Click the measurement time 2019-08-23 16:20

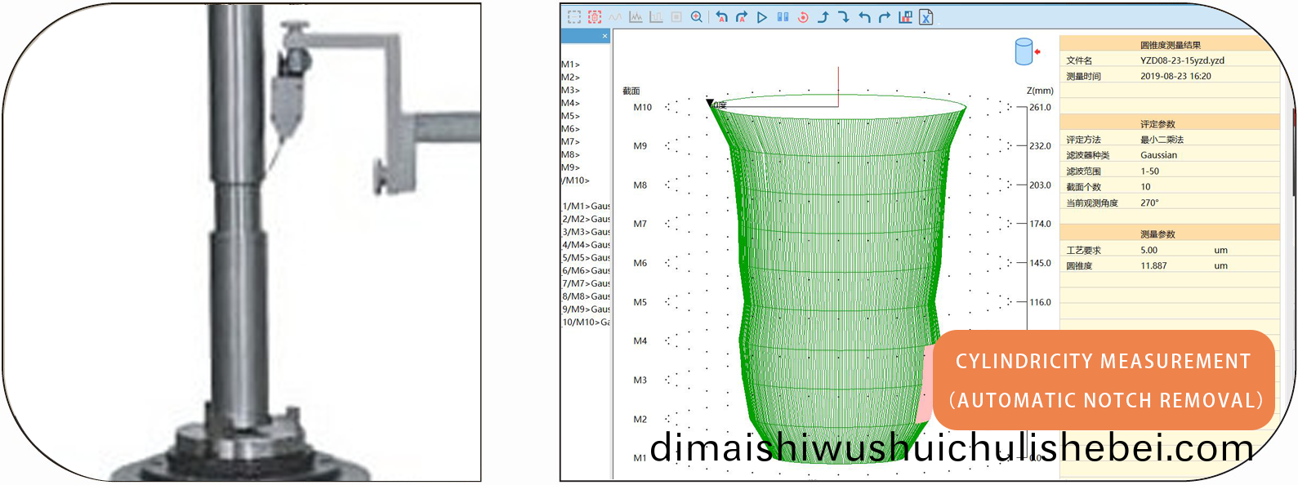[1175, 76]
